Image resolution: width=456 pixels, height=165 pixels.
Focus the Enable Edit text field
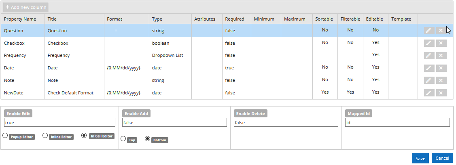tap(60, 123)
